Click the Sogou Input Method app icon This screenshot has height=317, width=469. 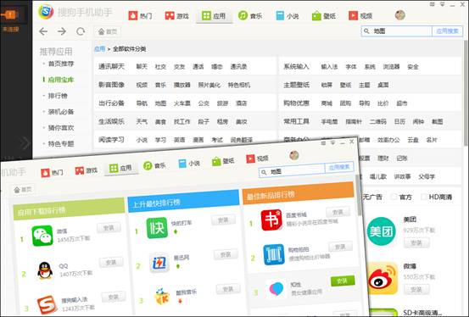[47, 305]
